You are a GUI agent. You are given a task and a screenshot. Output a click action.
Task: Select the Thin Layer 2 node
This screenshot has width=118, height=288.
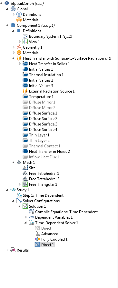pyautogui.click(x=39, y=141)
